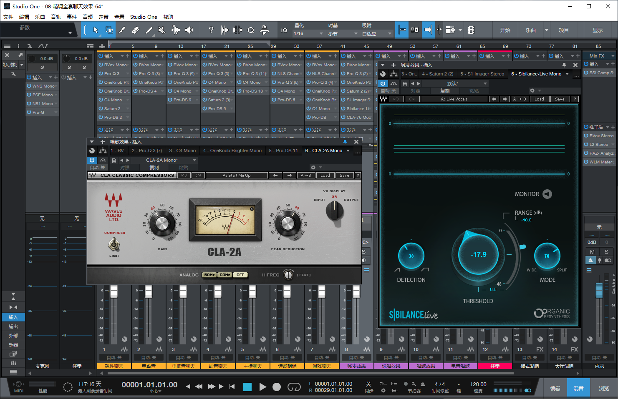Select the Mute tool in the toolbar
Screen dimensions: 618x399
[162, 30]
